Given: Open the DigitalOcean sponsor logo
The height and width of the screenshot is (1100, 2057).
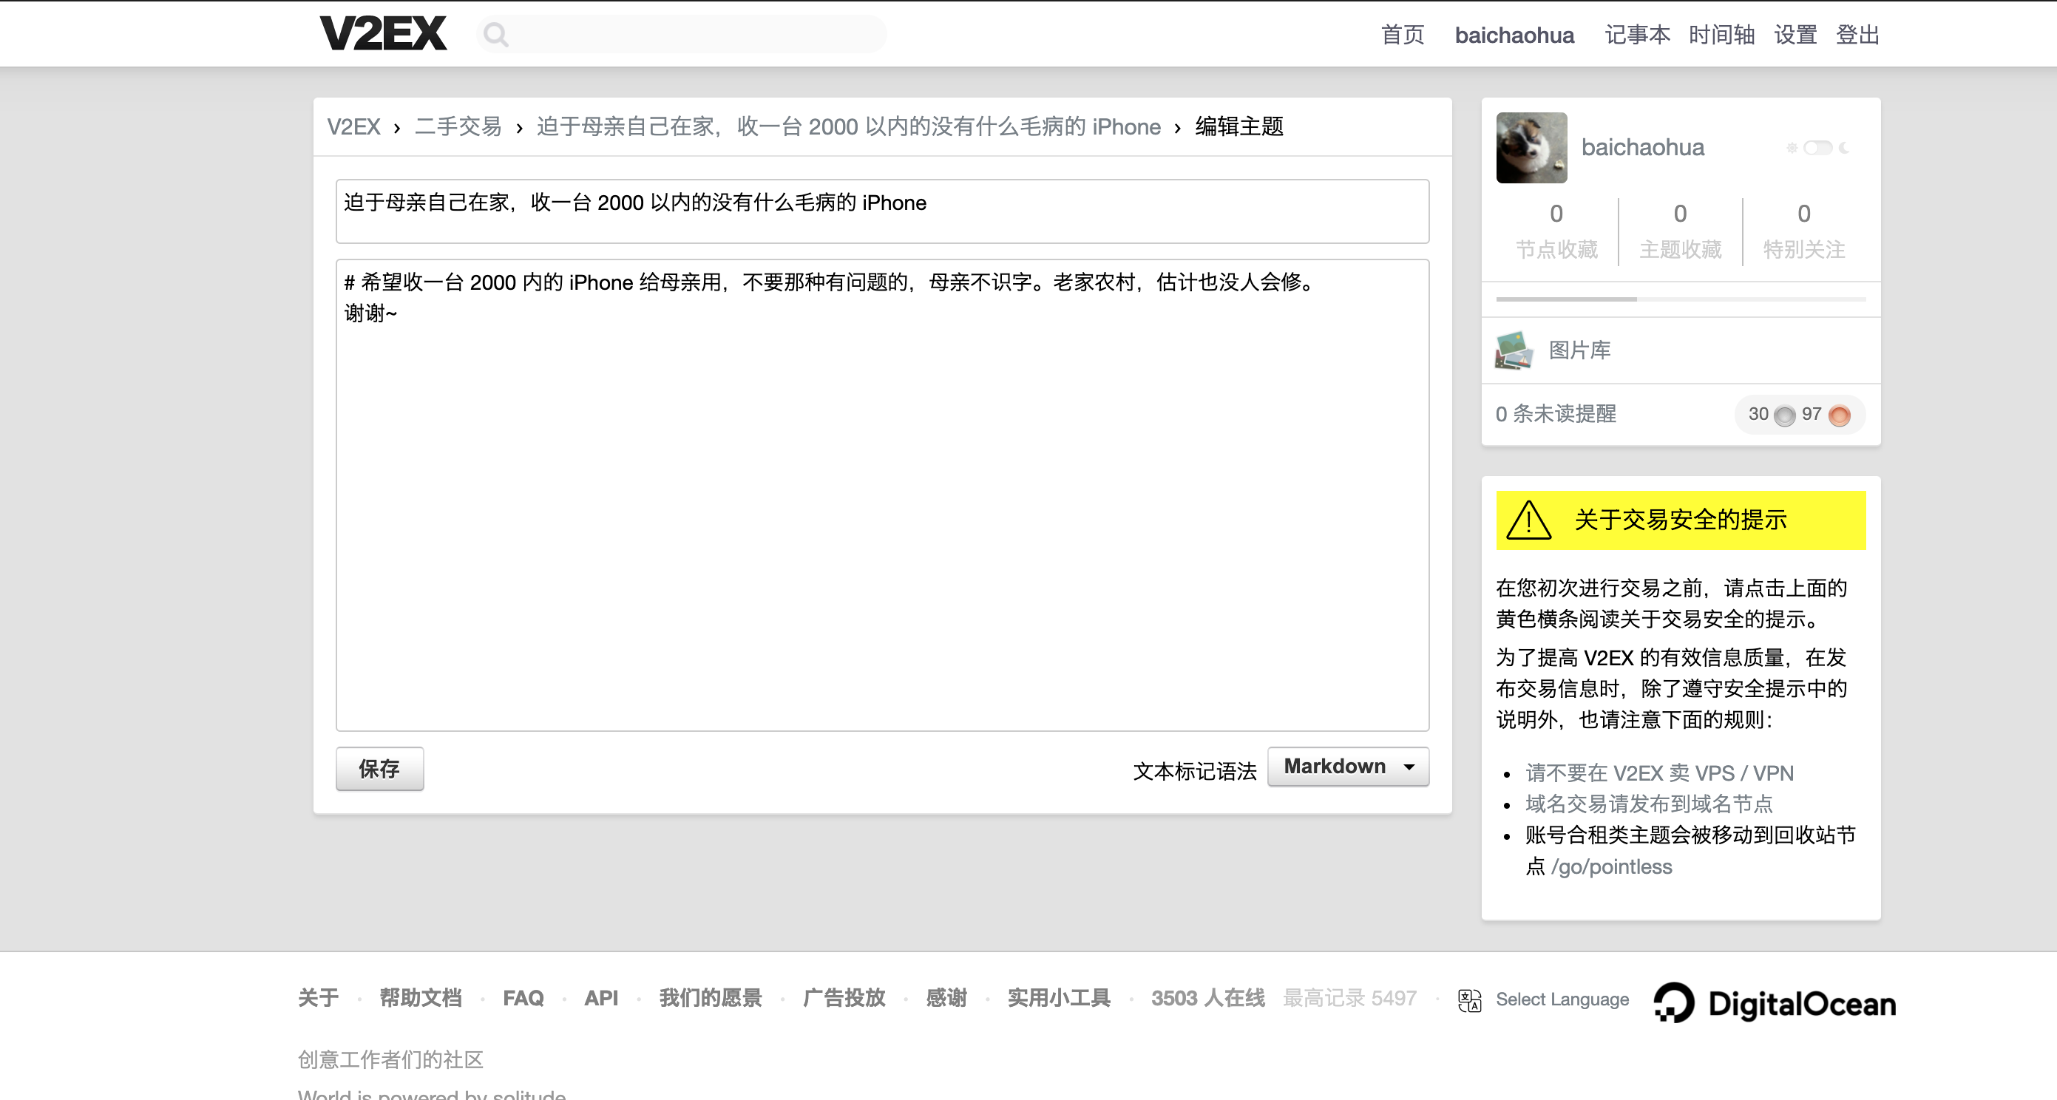Looking at the screenshot, I should tap(1775, 1002).
